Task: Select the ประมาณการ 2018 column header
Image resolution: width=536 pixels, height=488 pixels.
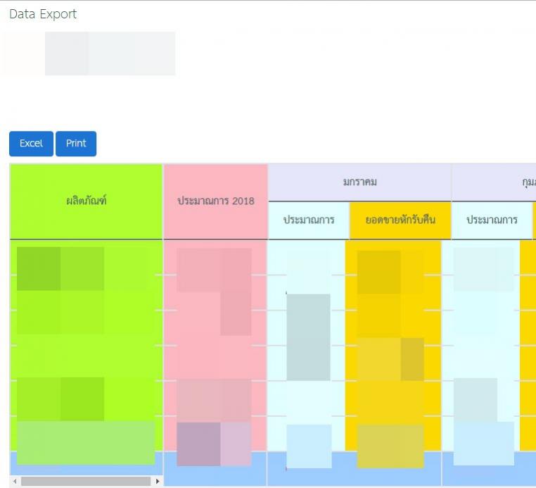Action: coord(215,201)
